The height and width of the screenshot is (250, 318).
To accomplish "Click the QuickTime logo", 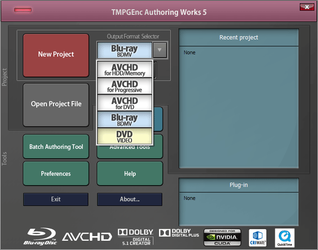I will [x=285, y=238].
